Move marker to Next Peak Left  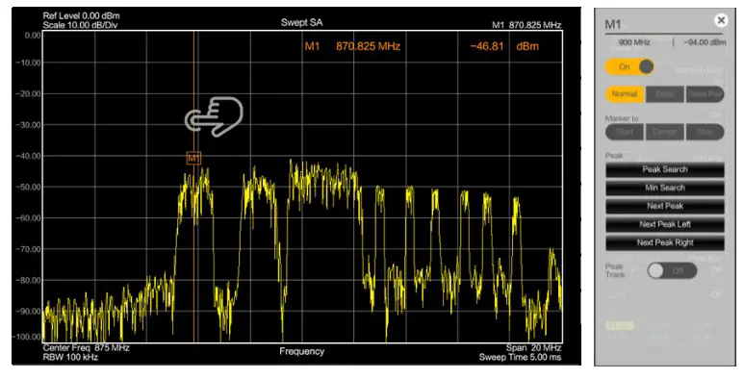tap(665, 224)
